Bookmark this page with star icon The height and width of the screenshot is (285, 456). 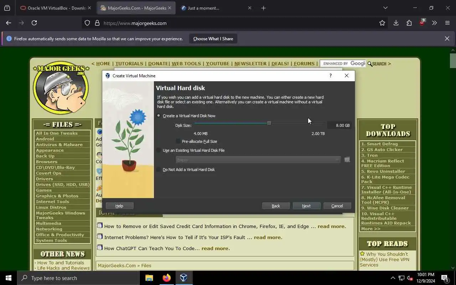382,23
